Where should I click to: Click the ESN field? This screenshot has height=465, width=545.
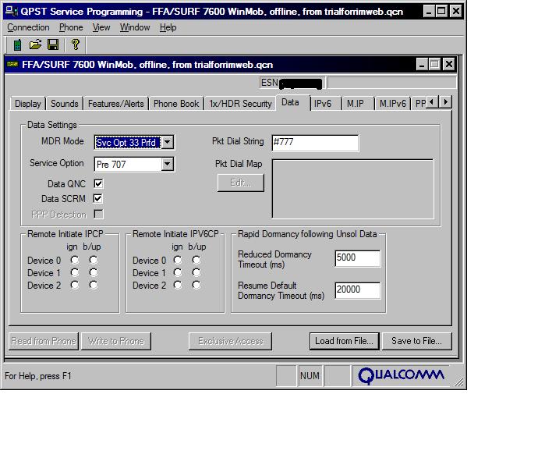click(x=292, y=83)
